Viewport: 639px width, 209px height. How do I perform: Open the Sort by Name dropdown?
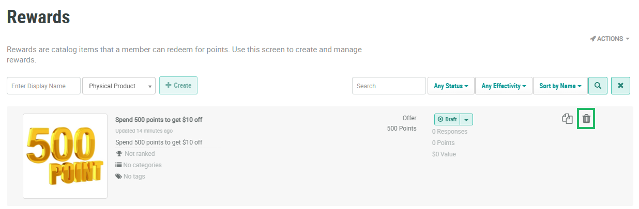pyautogui.click(x=560, y=86)
